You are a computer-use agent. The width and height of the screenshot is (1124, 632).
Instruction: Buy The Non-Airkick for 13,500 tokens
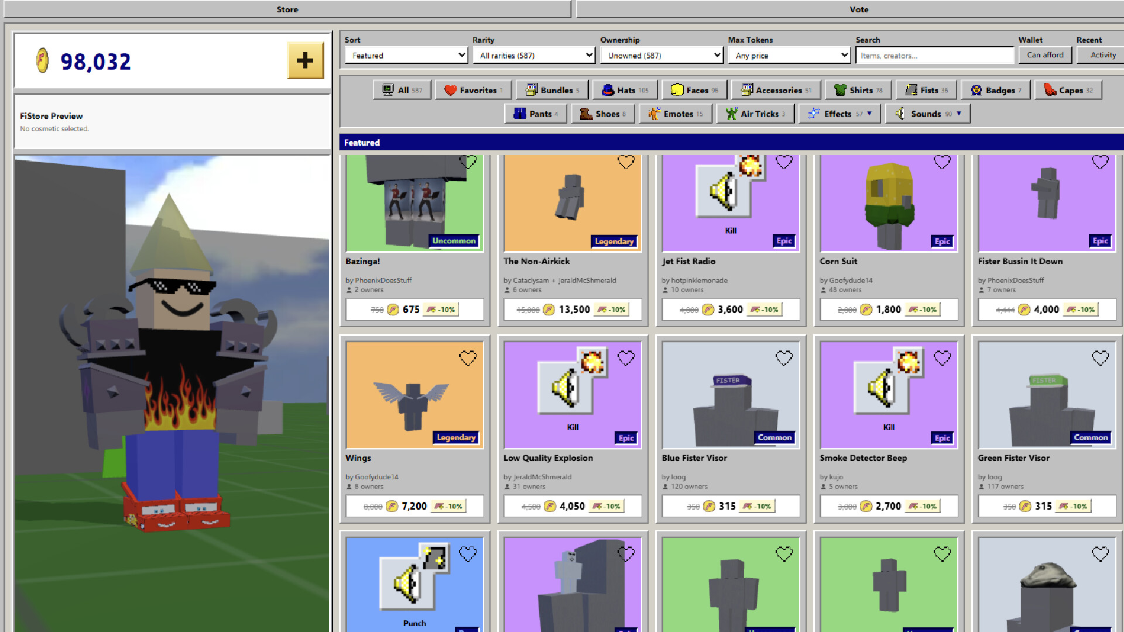[573, 310]
